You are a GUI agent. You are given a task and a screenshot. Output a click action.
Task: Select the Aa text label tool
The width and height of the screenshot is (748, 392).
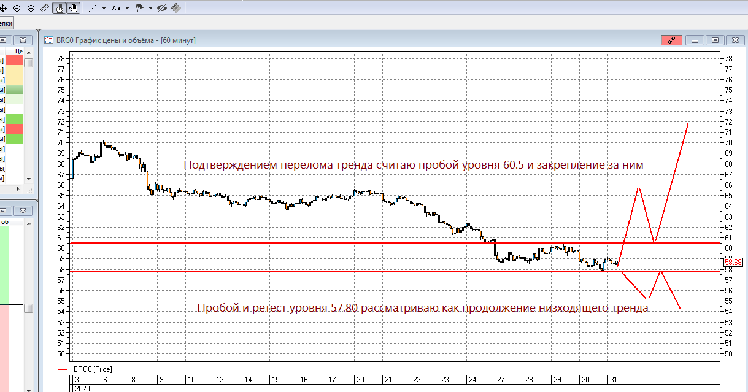[x=115, y=8]
